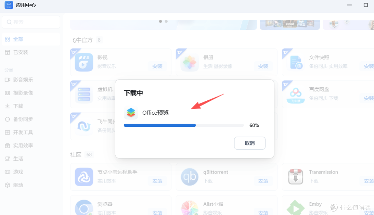Click the search magnifier icon
The height and width of the screenshot is (215, 374).
pyautogui.click(x=9, y=22)
